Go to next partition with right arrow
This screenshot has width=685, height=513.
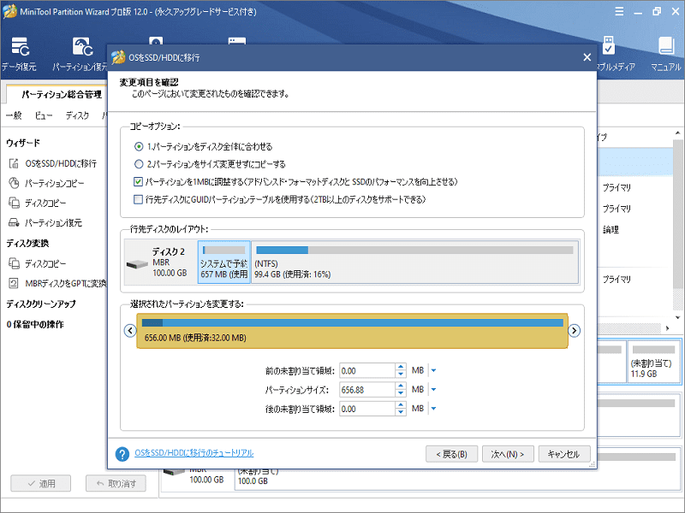tap(574, 331)
